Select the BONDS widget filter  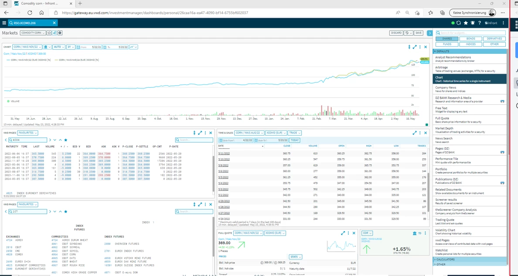(471, 39)
